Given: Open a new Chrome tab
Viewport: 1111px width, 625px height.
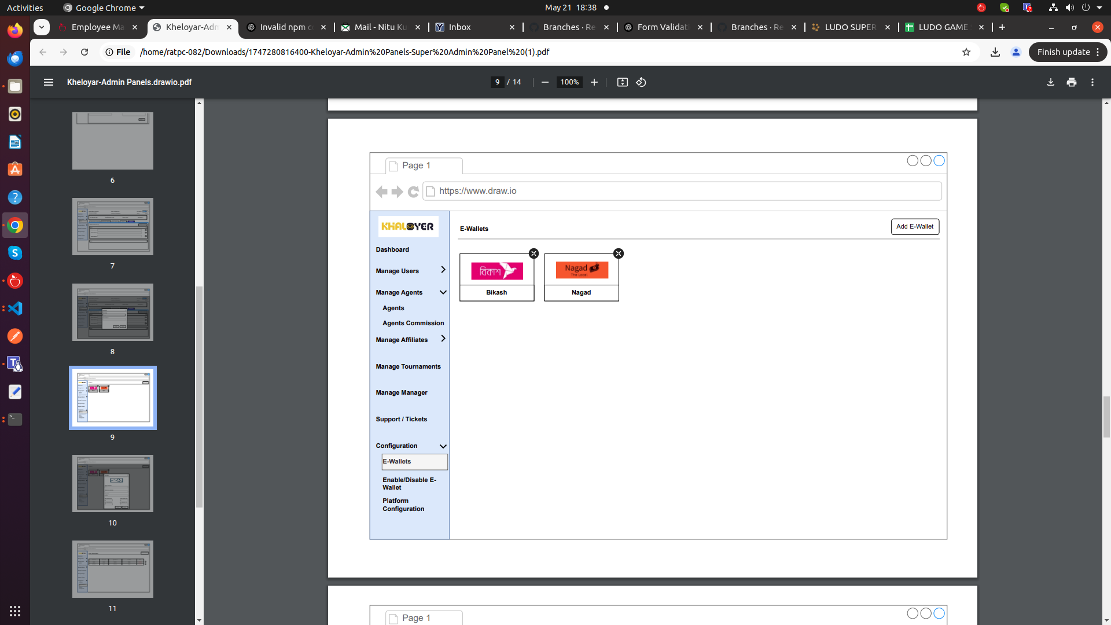Looking at the screenshot, I should coord(1002,27).
